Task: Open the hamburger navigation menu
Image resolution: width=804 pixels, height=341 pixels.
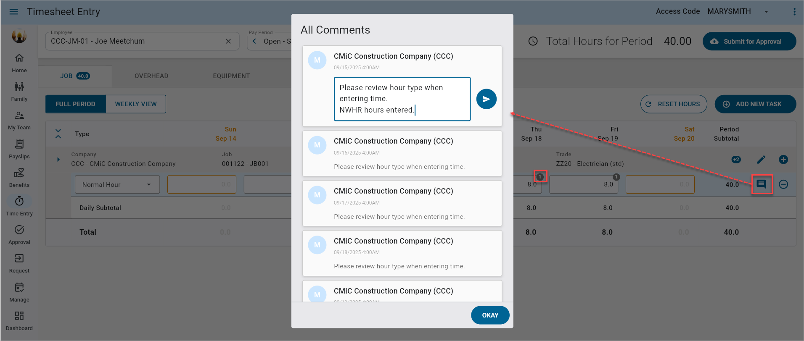Action: (14, 12)
